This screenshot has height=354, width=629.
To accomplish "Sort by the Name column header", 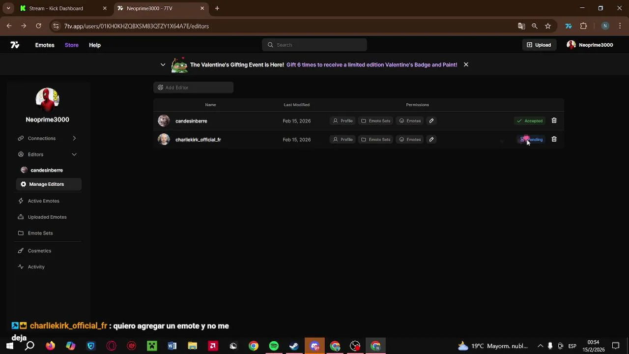I will (x=210, y=105).
